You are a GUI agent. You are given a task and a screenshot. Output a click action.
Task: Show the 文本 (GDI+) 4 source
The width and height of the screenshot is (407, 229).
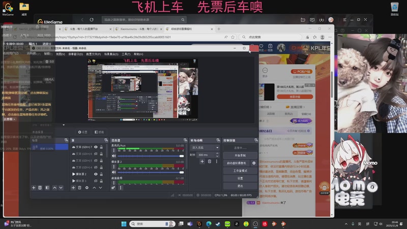point(96,167)
